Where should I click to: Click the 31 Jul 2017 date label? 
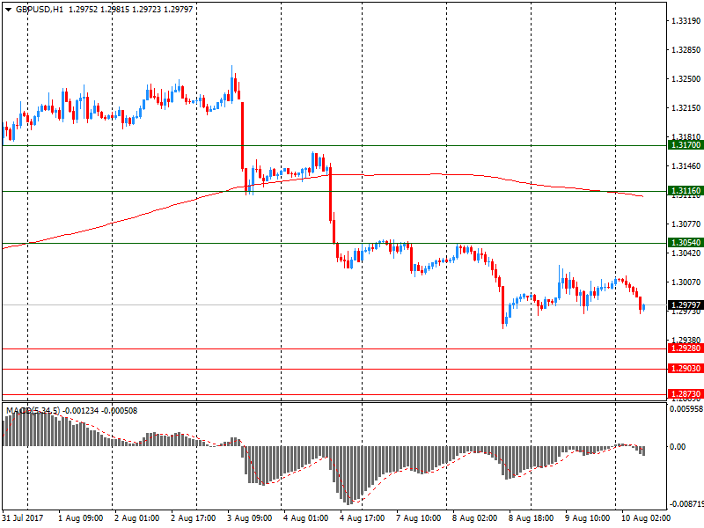(23, 518)
